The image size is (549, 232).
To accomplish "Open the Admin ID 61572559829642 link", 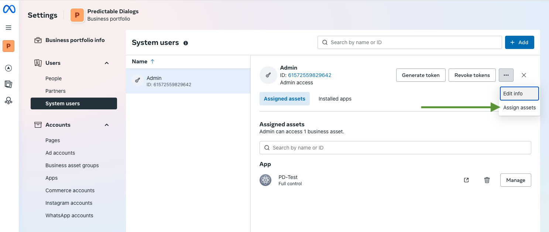I will pos(309,75).
